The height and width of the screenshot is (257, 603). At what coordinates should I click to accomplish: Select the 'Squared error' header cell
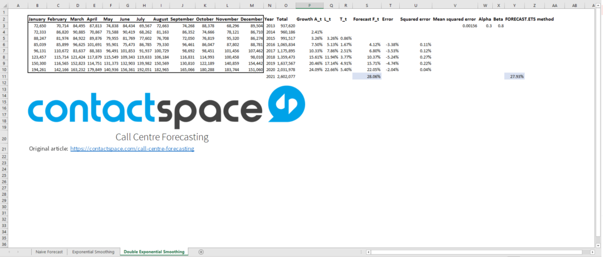tap(416, 19)
